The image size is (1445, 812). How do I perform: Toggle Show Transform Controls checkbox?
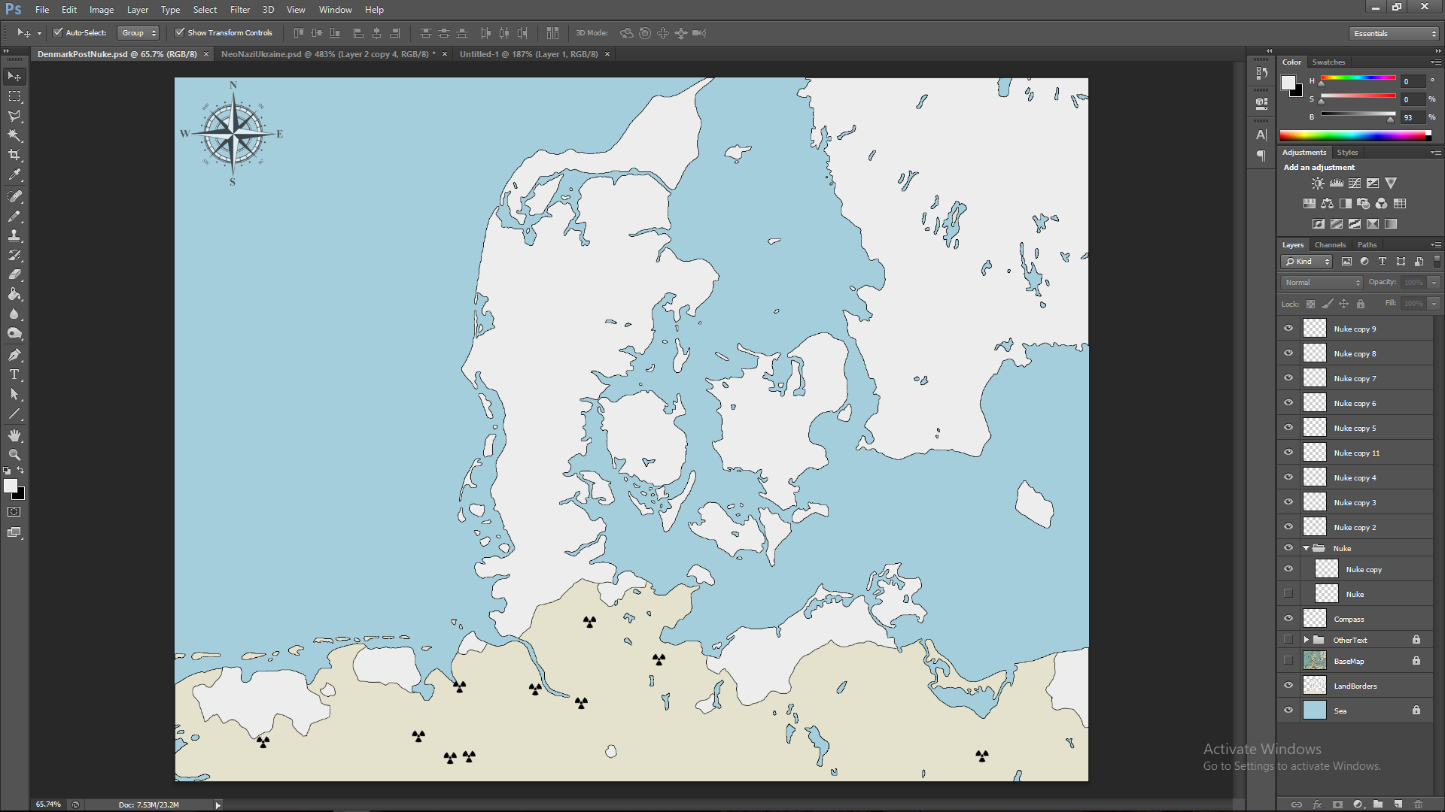tap(179, 33)
